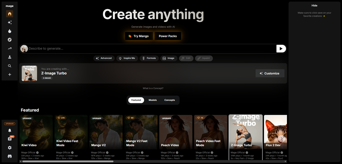
Task: Click the round avatar thumbnail in prompt bar
Action: [x=24, y=48]
